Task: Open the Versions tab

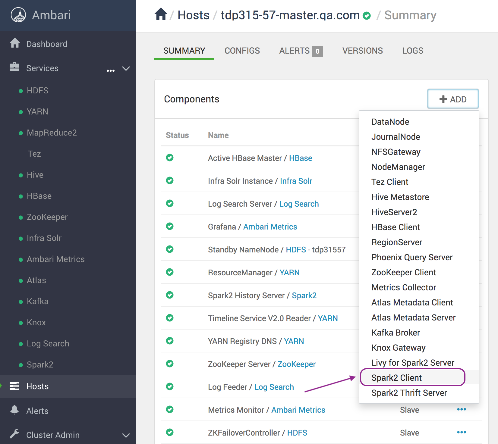Action: point(362,51)
